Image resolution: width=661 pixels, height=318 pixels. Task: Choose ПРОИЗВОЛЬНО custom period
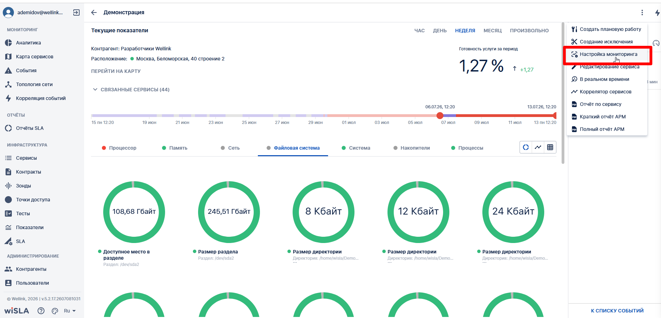[529, 31]
